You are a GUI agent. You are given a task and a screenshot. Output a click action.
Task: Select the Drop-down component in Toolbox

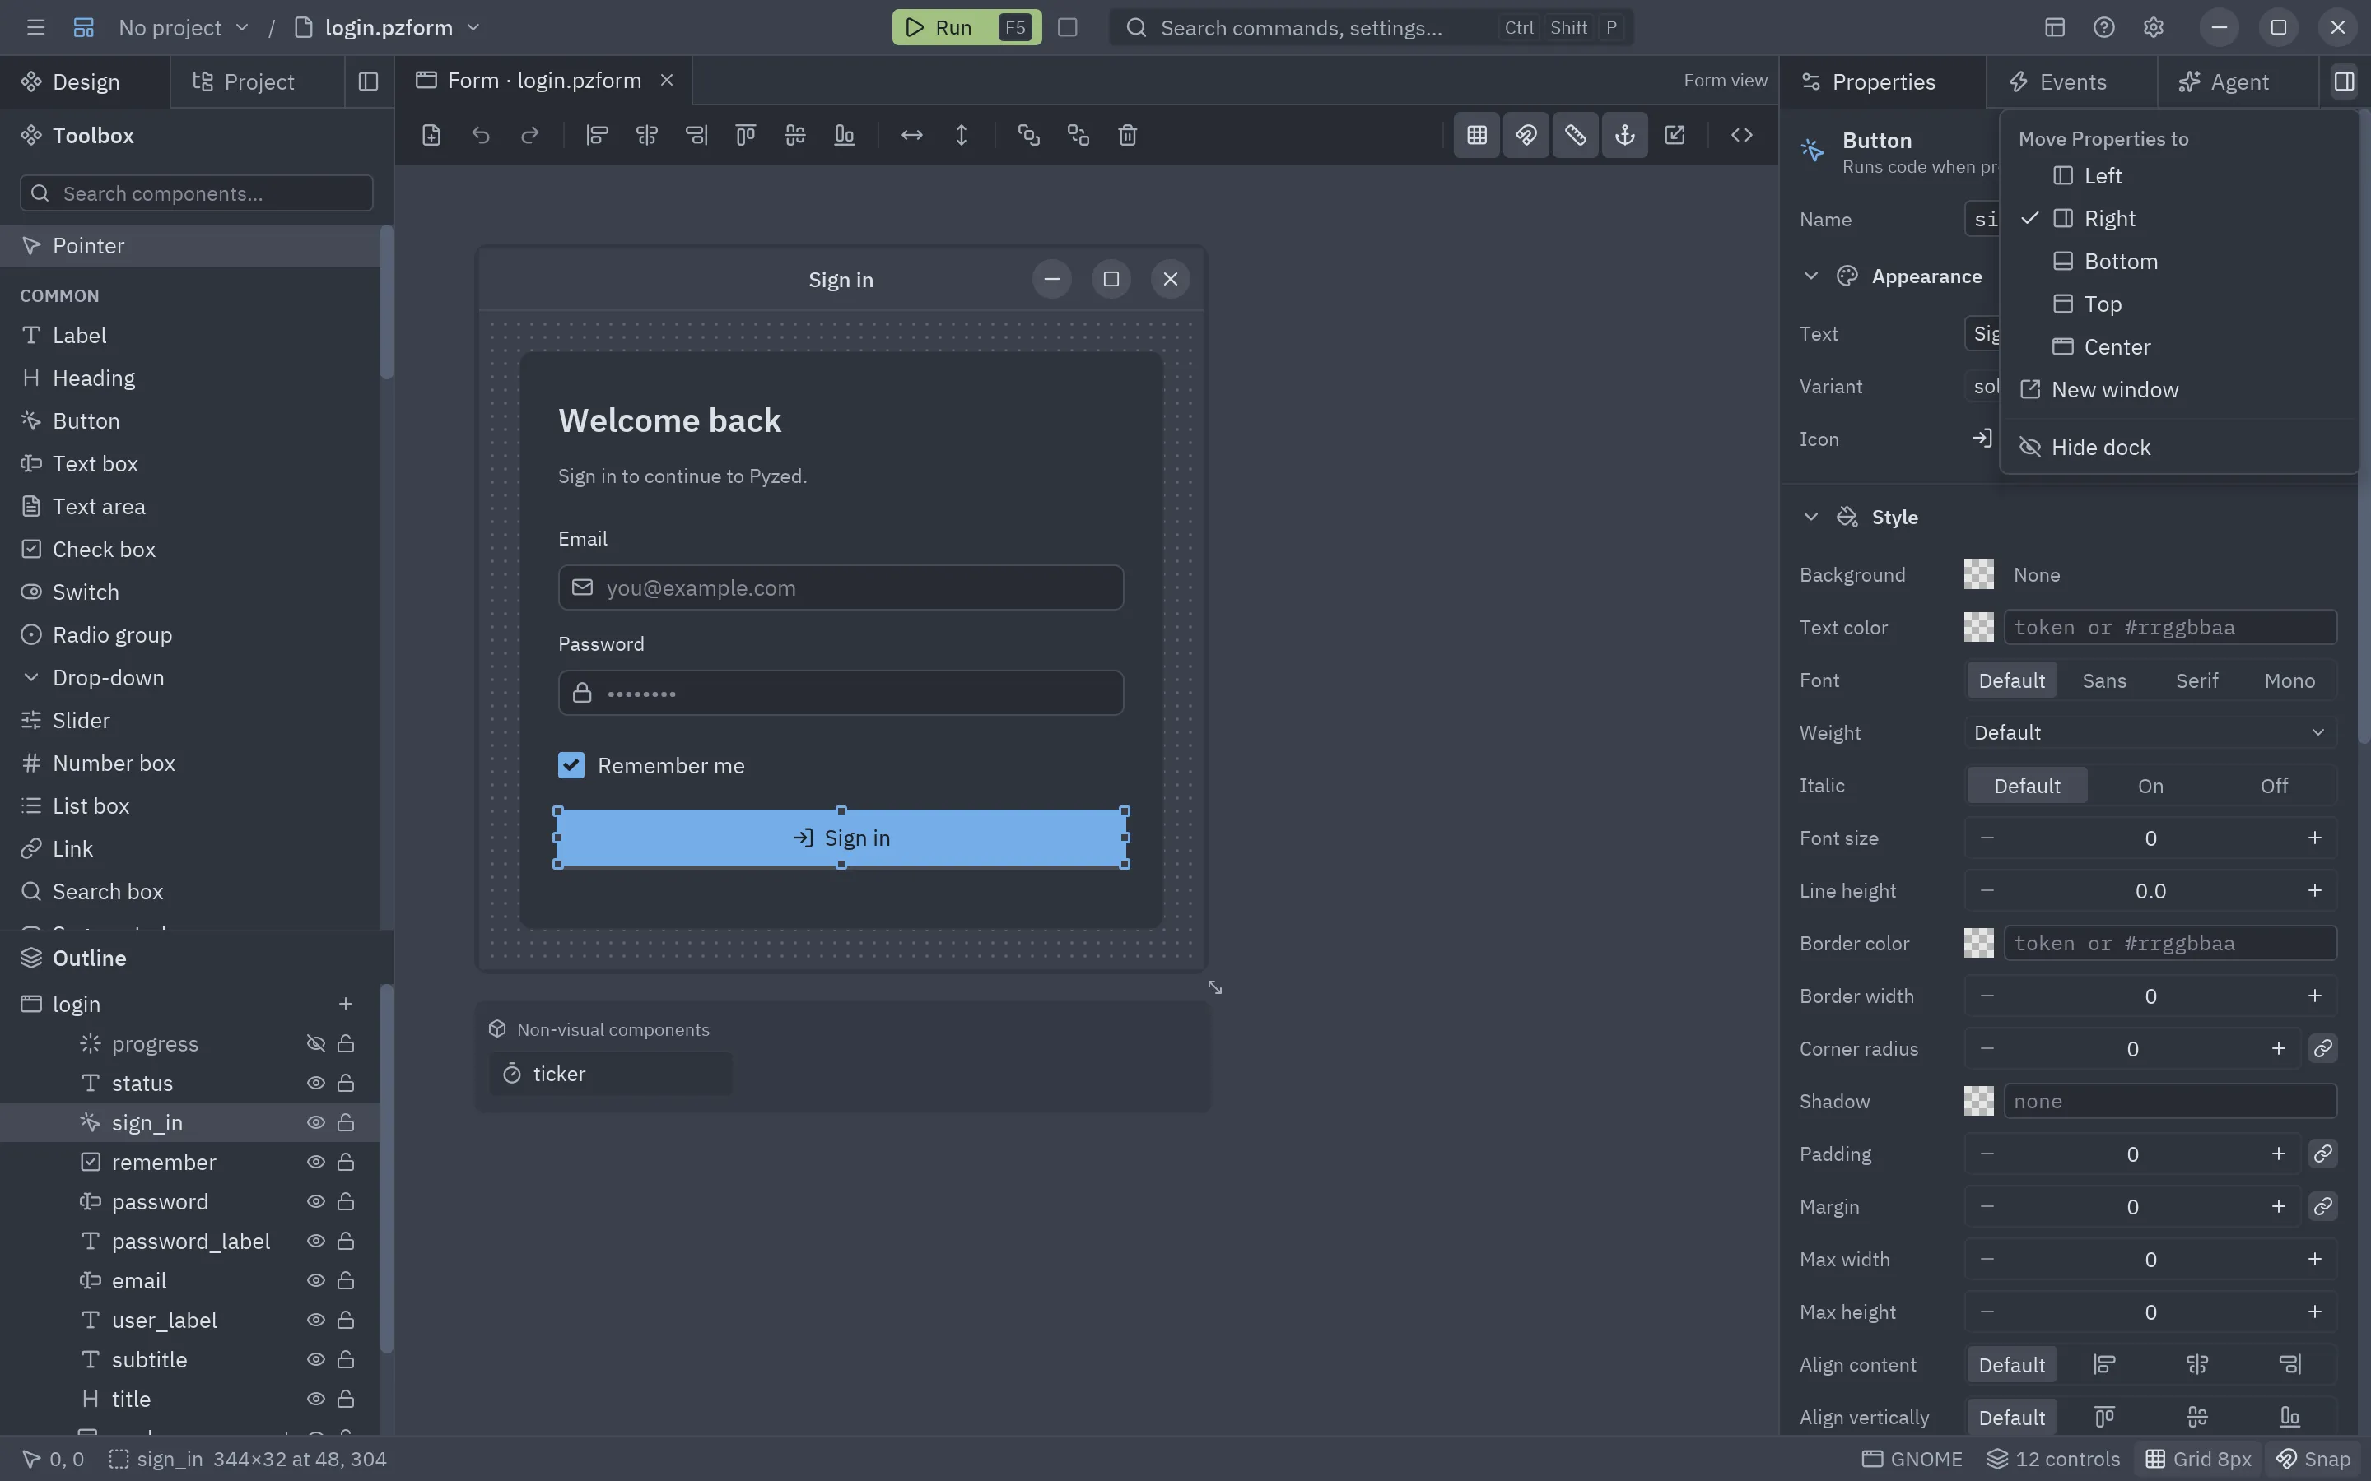pyautogui.click(x=190, y=678)
